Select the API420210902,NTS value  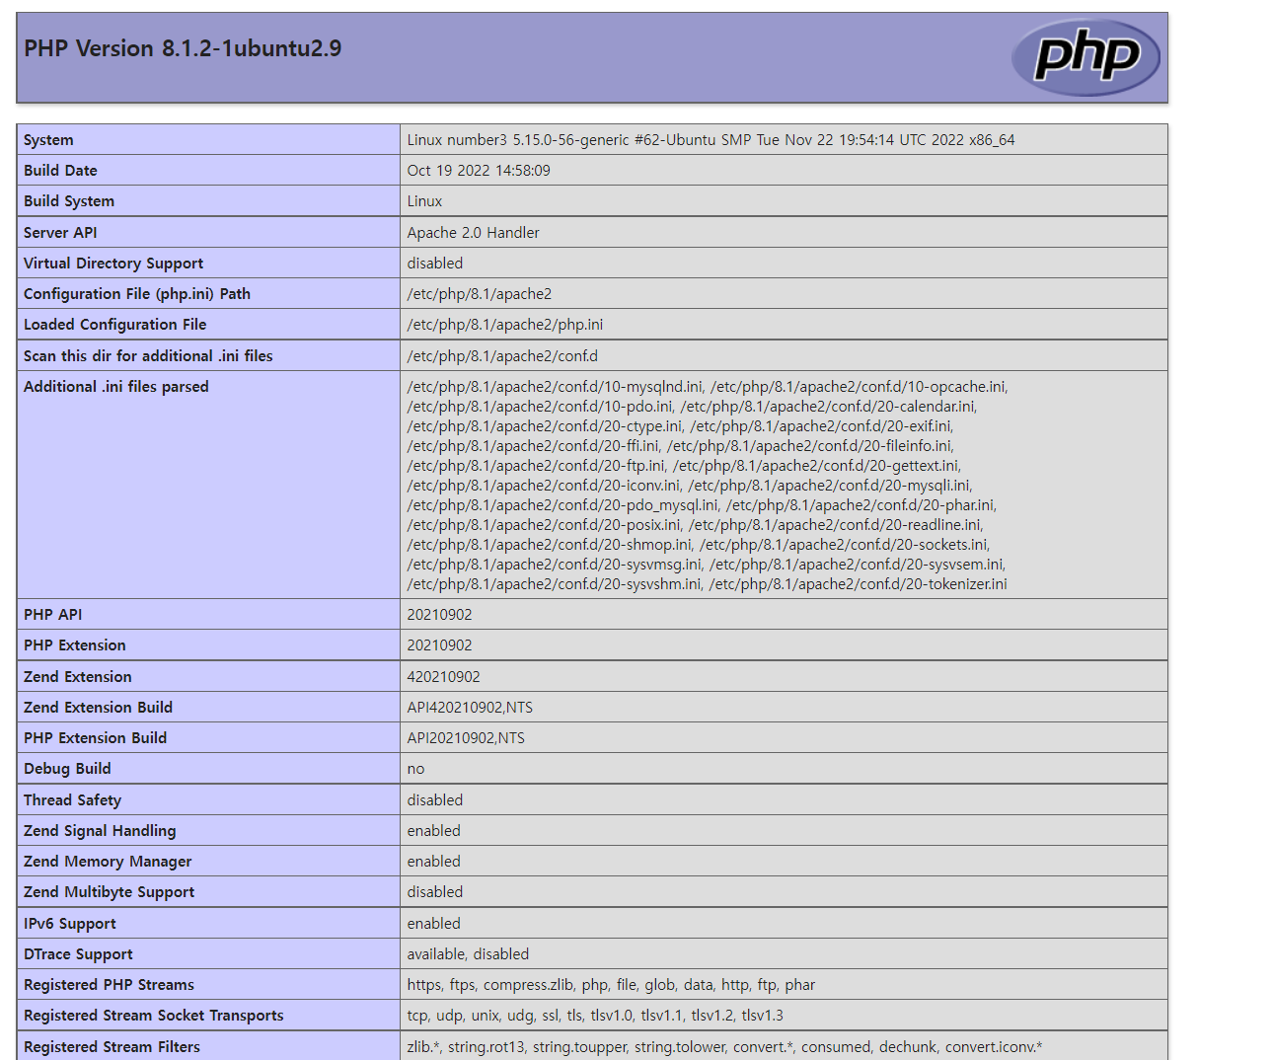point(470,708)
